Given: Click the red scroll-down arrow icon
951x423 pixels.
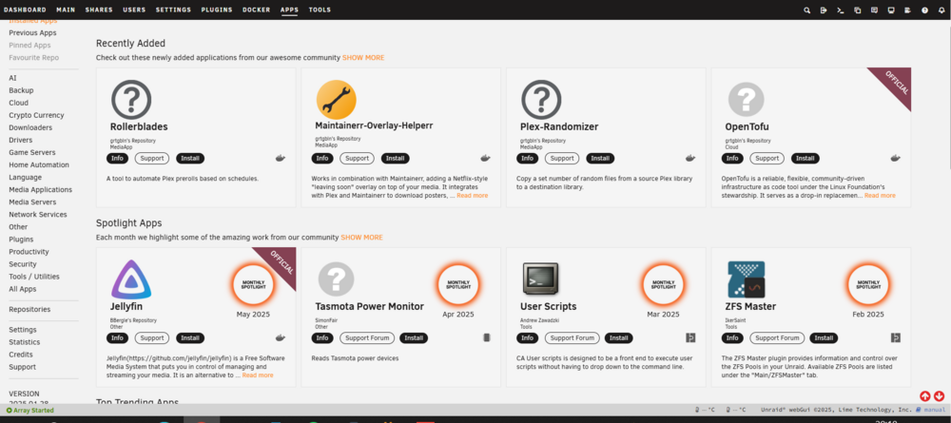Looking at the screenshot, I should [x=939, y=396].
